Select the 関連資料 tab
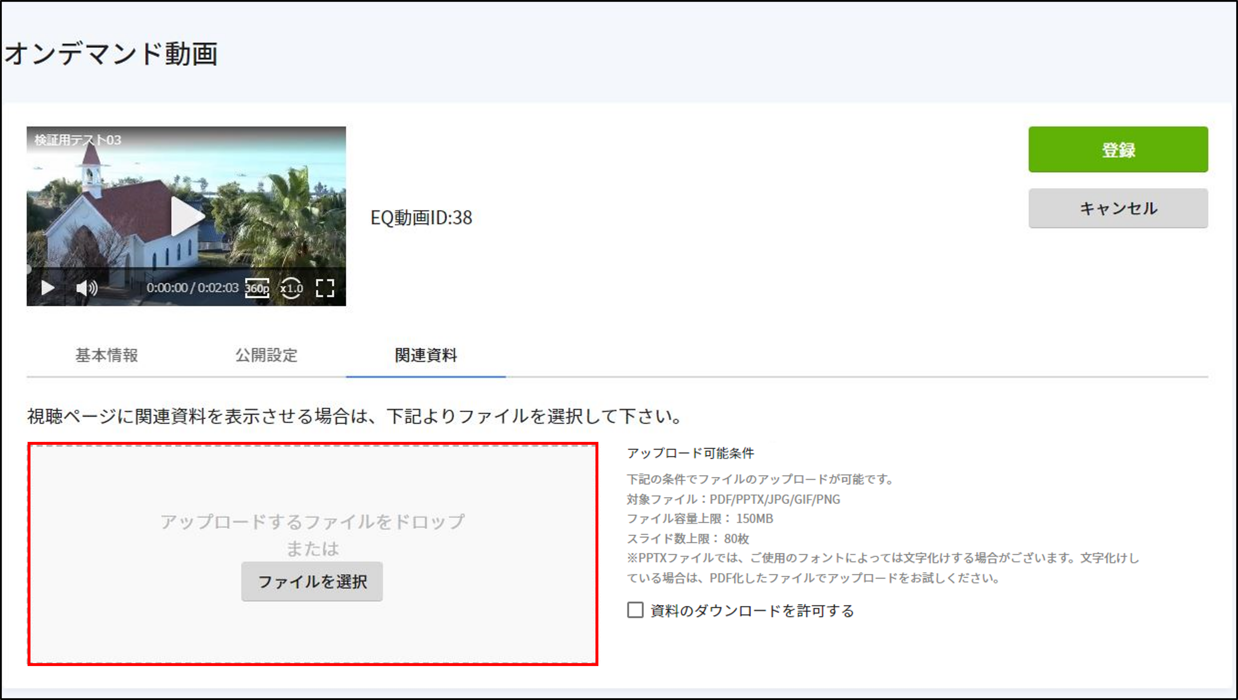Image resolution: width=1238 pixels, height=700 pixels. 426,355
